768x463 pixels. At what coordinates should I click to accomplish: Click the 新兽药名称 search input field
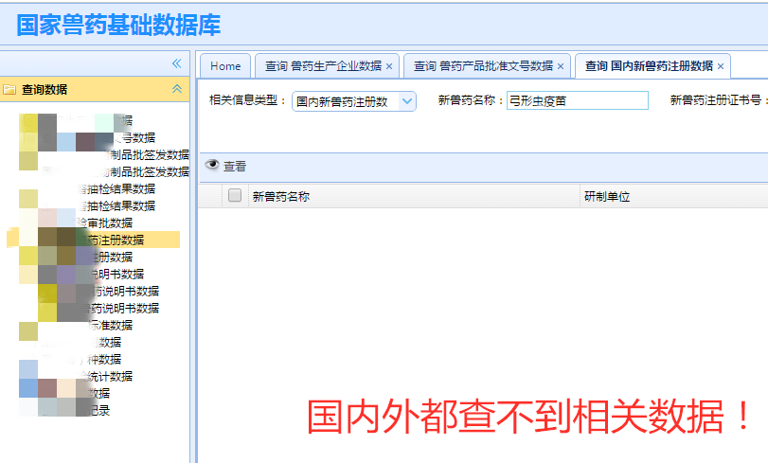[x=577, y=100]
